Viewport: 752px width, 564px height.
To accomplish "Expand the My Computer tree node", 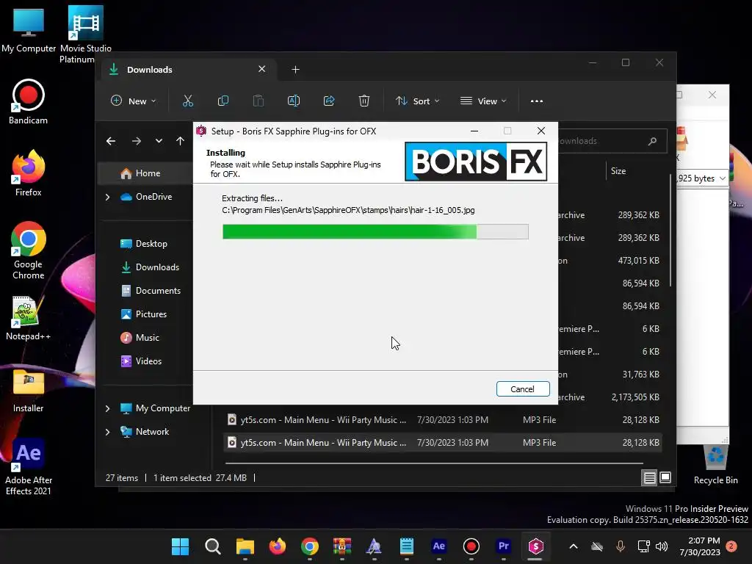I will click(107, 408).
